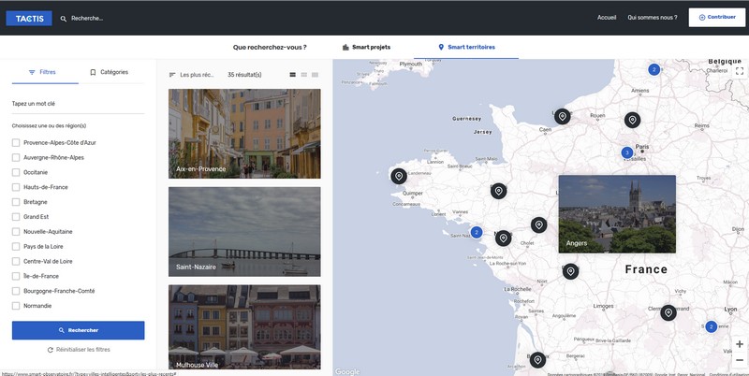Open the Les plus réc... sort dropdown
Viewport: 749px width, 376px height.
192,75
